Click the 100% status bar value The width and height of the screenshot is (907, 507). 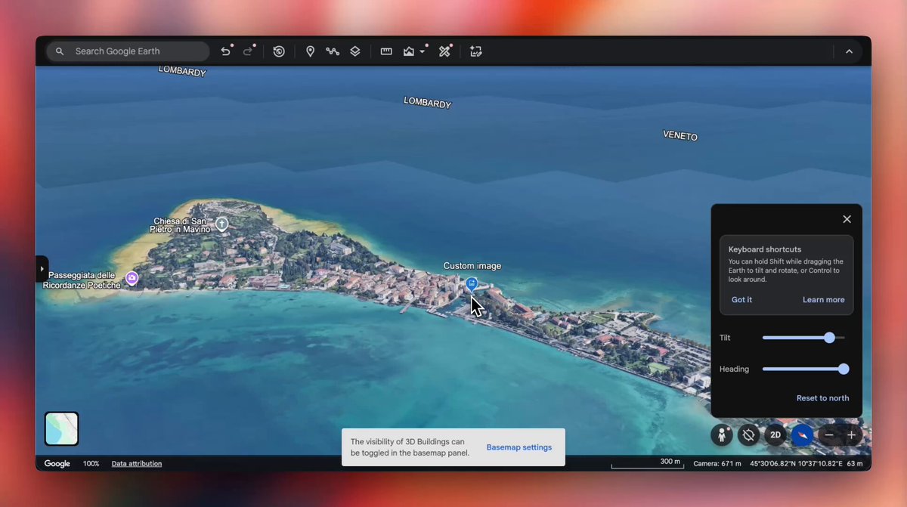coord(91,464)
